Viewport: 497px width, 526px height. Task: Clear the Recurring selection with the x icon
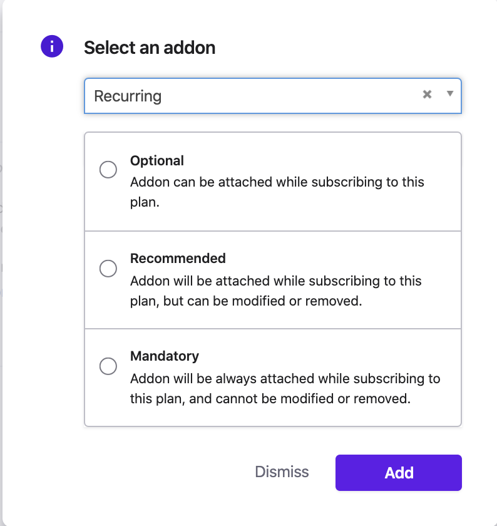click(428, 95)
